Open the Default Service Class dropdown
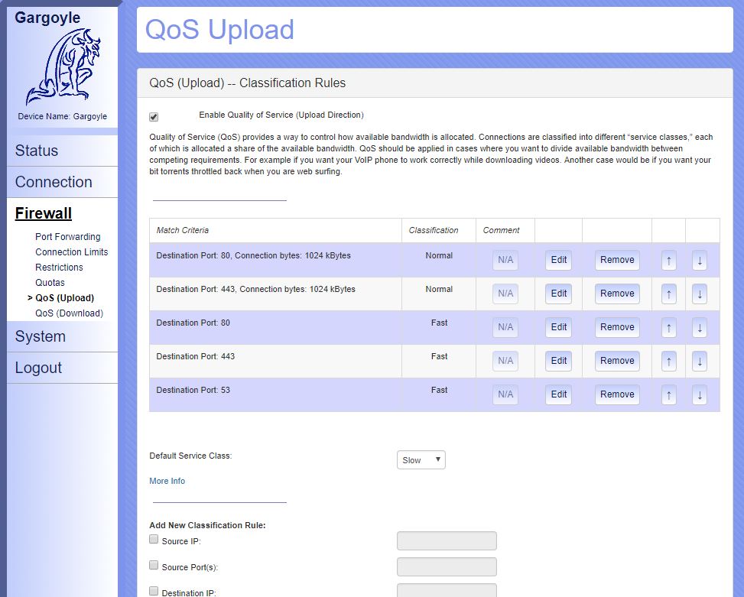Screen dimensions: 744x597 click(x=421, y=460)
